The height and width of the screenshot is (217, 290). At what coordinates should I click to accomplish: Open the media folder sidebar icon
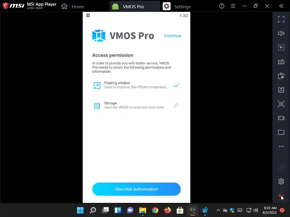pos(281,132)
